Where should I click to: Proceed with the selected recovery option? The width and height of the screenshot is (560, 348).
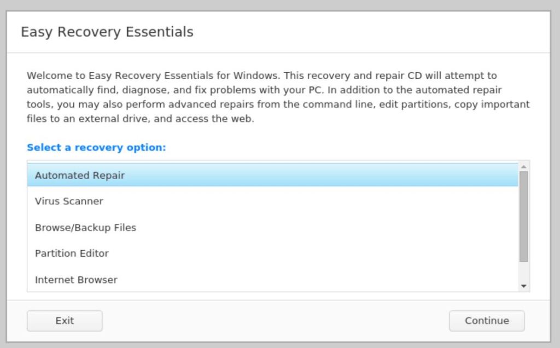click(x=487, y=321)
